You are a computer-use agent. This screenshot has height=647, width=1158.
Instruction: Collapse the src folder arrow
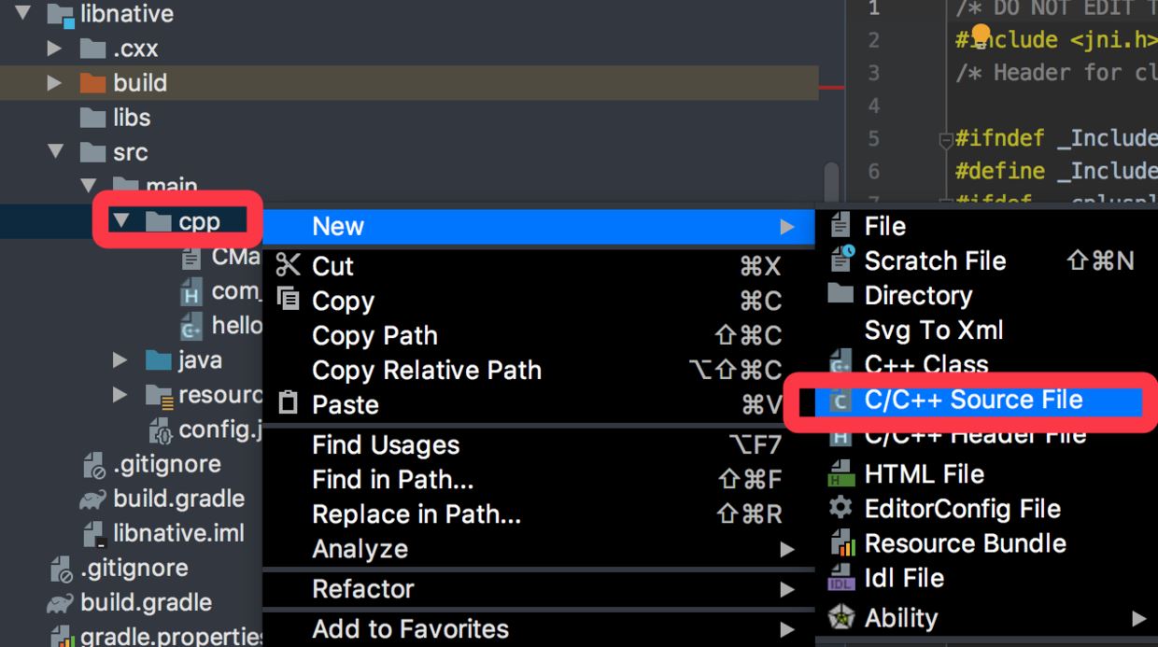click(56, 152)
